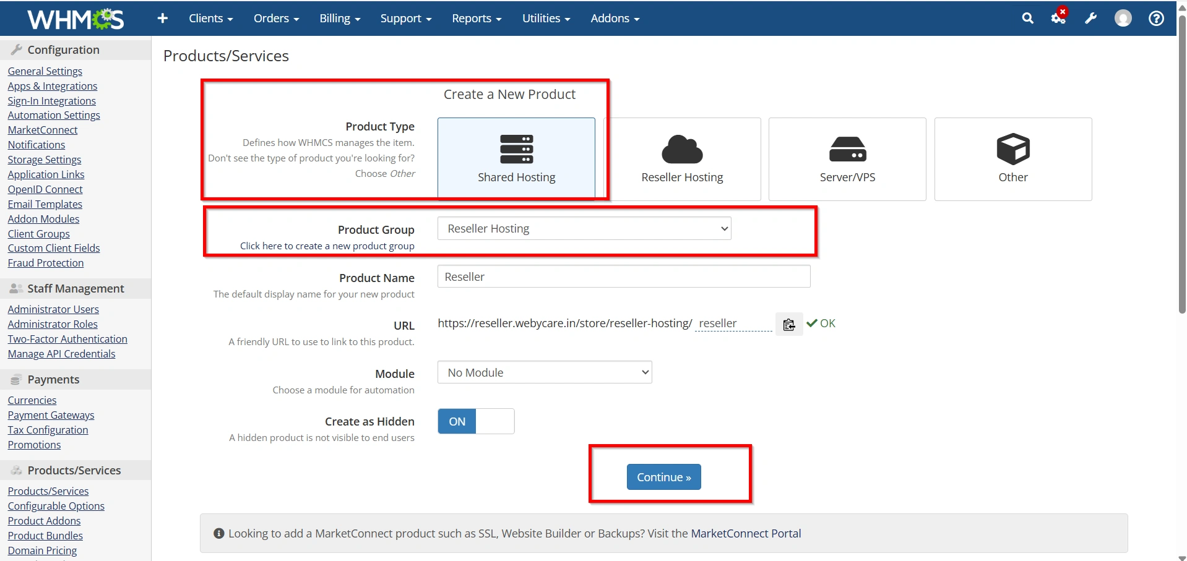This screenshot has height=561, width=1187.
Task: Open the Support menu
Action: pyautogui.click(x=406, y=19)
